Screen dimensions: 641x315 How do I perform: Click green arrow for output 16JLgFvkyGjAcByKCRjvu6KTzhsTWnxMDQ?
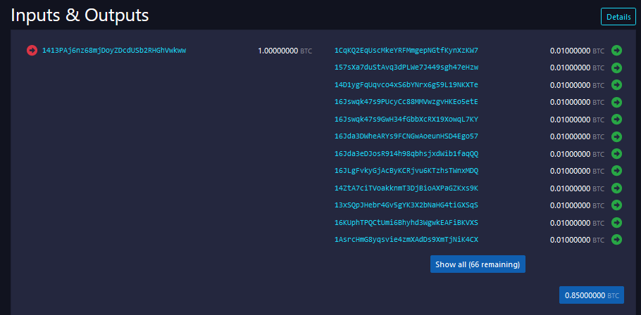pyautogui.click(x=616, y=171)
